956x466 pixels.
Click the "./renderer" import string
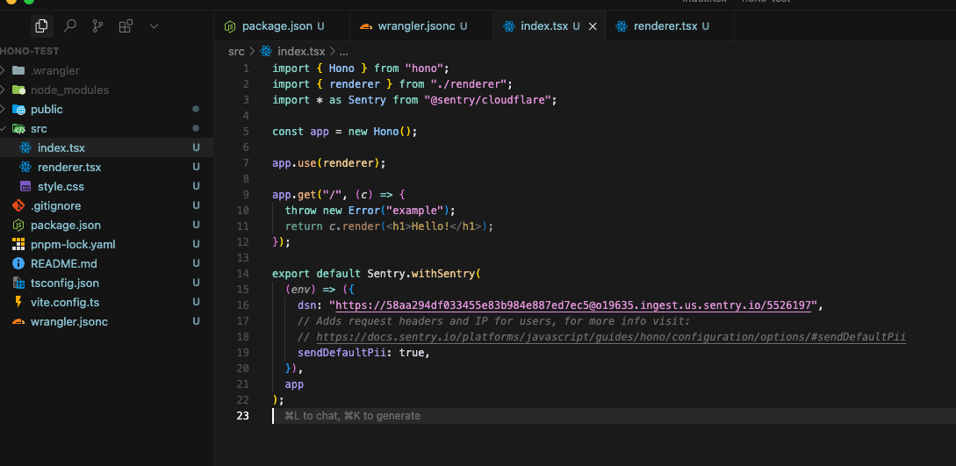coord(469,83)
